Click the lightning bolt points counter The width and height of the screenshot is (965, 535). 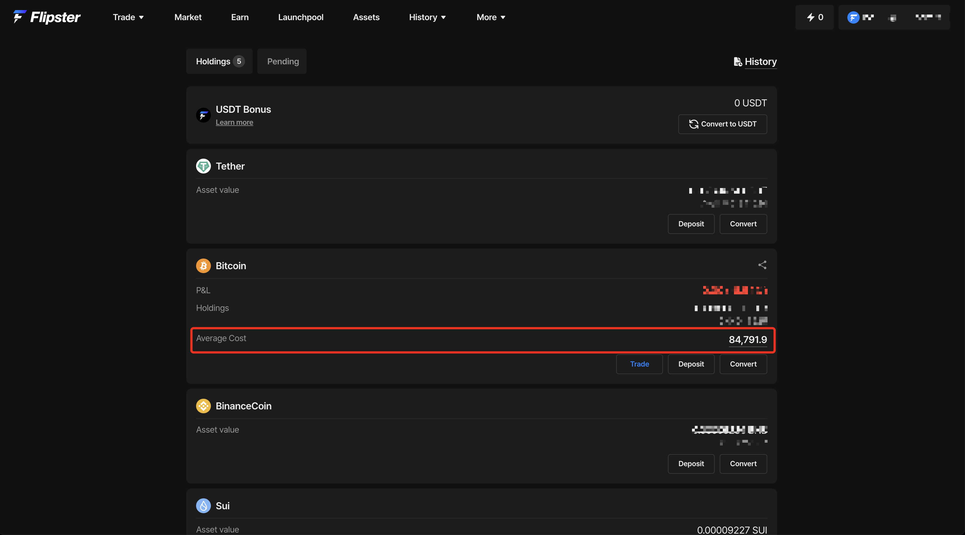[815, 17]
